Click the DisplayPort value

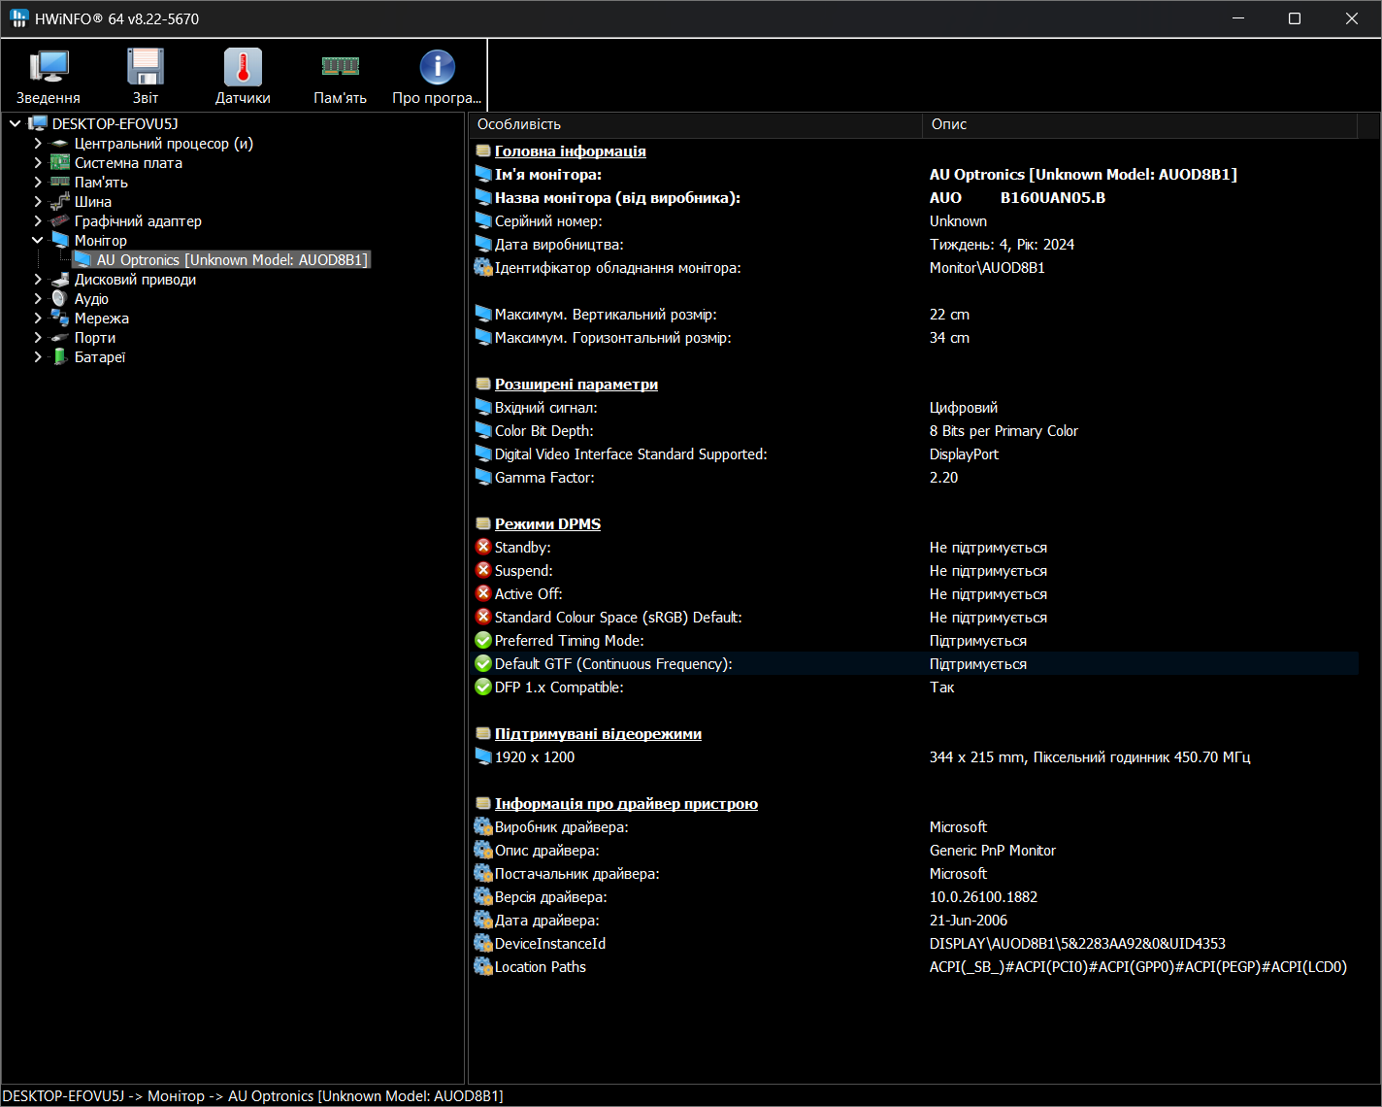click(964, 453)
